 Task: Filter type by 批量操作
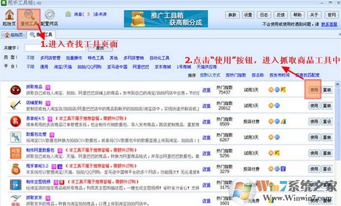[x=74, y=58]
